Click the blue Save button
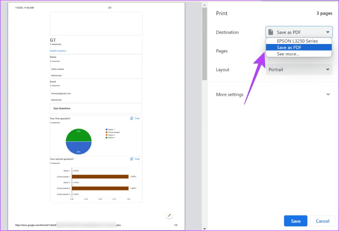Viewport: 339px width, 231px height. tap(295, 221)
